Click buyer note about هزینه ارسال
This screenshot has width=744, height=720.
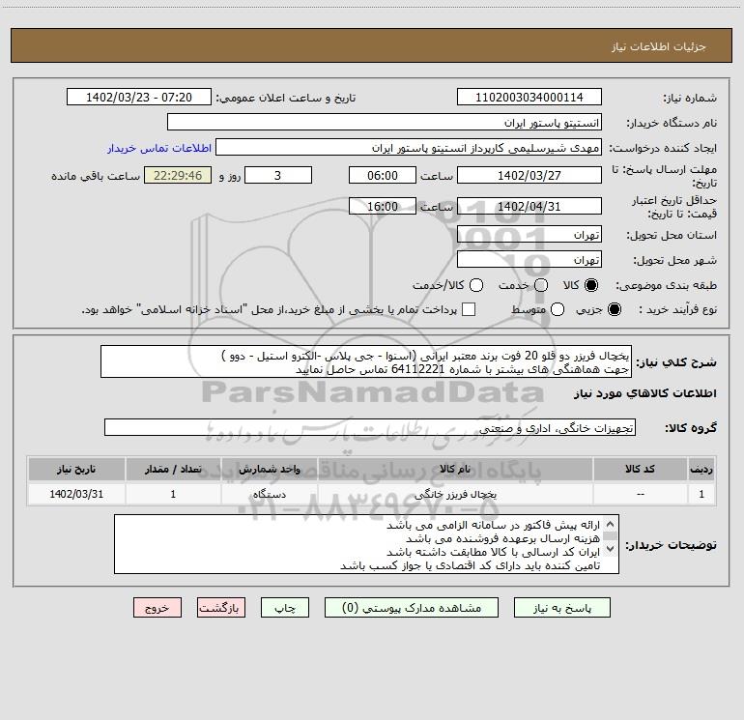pyautogui.click(x=503, y=538)
